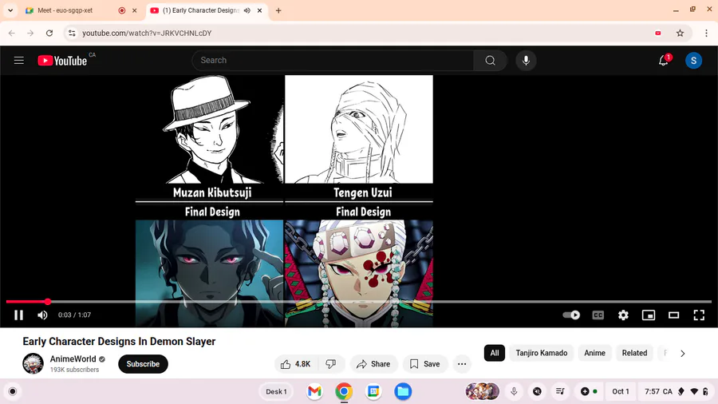718x404 pixels.
Task: Close the Meet tab
Action: [x=135, y=10]
